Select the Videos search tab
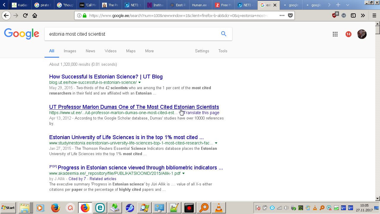 point(111,51)
